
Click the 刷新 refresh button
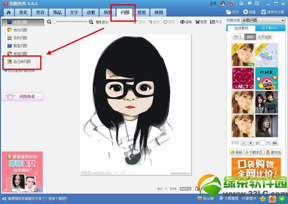click(237, 152)
